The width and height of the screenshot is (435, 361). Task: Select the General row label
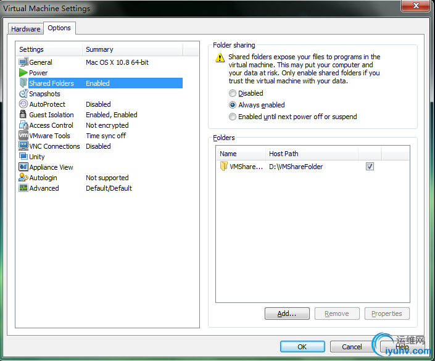tap(41, 62)
